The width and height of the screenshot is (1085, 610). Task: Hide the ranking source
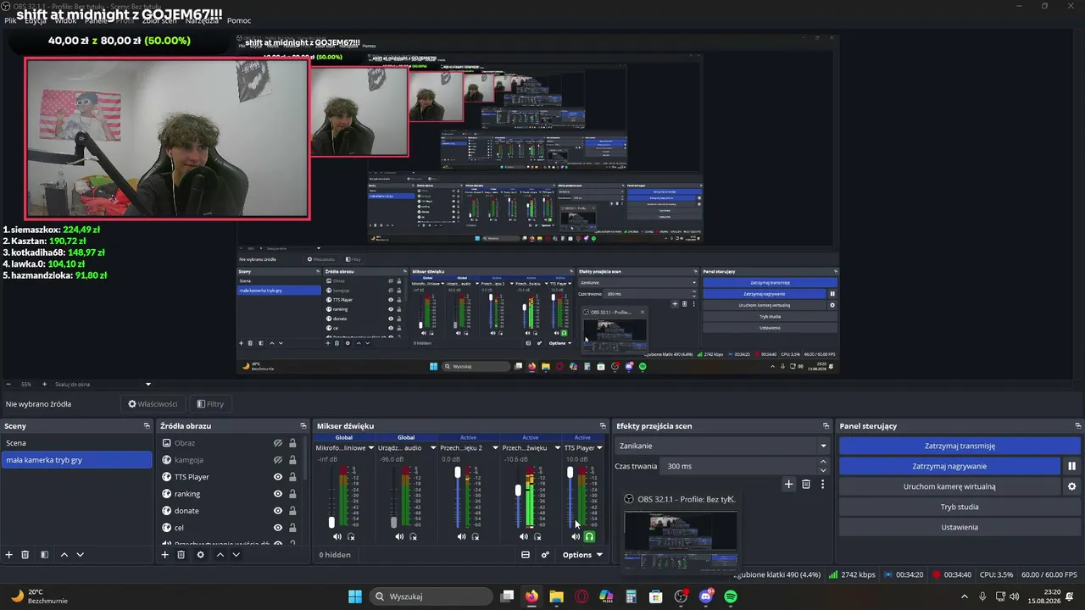[x=277, y=494]
